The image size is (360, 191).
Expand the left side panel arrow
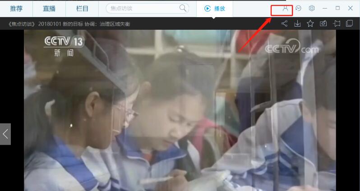(x=5, y=134)
